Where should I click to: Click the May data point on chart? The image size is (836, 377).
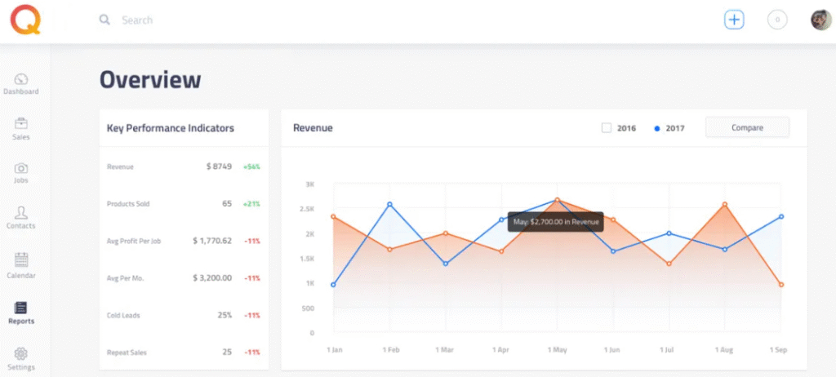tap(558, 199)
